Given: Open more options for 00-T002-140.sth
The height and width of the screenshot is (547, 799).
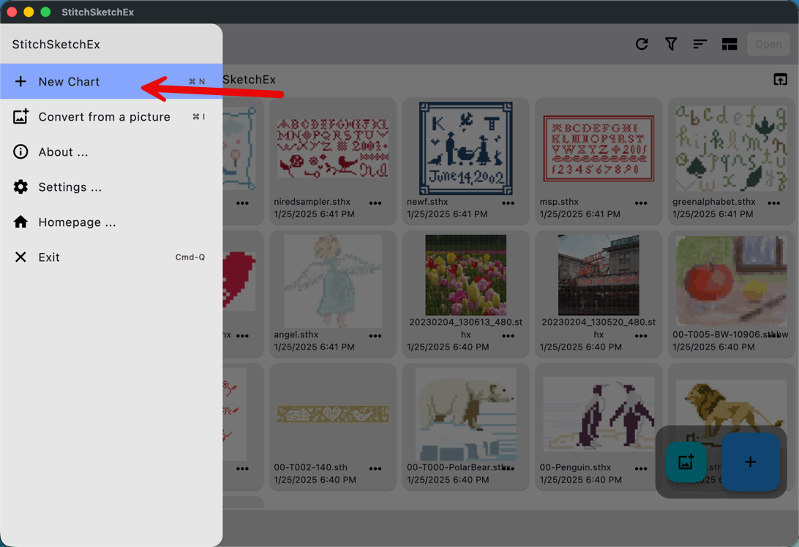Looking at the screenshot, I should click(375, 469).
